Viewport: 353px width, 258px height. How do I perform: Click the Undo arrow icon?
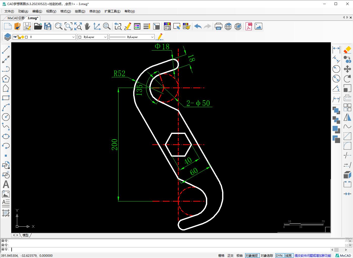click(x=198, y=26)
